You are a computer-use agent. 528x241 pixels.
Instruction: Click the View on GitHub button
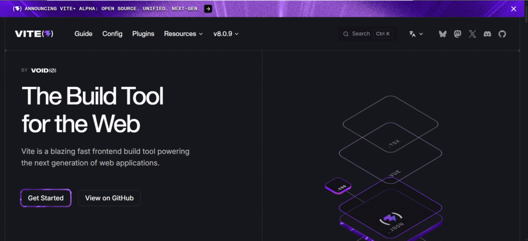point(109,198)
